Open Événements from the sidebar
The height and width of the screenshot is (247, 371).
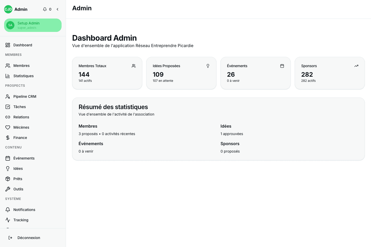coord(33,158)
